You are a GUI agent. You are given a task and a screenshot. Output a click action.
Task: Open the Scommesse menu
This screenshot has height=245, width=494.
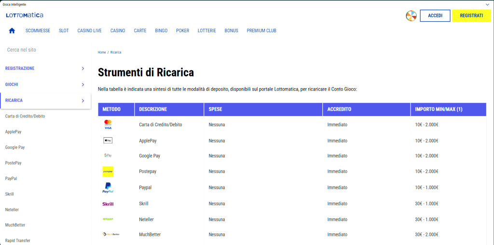pyautogui.click(x=38, y=31)
